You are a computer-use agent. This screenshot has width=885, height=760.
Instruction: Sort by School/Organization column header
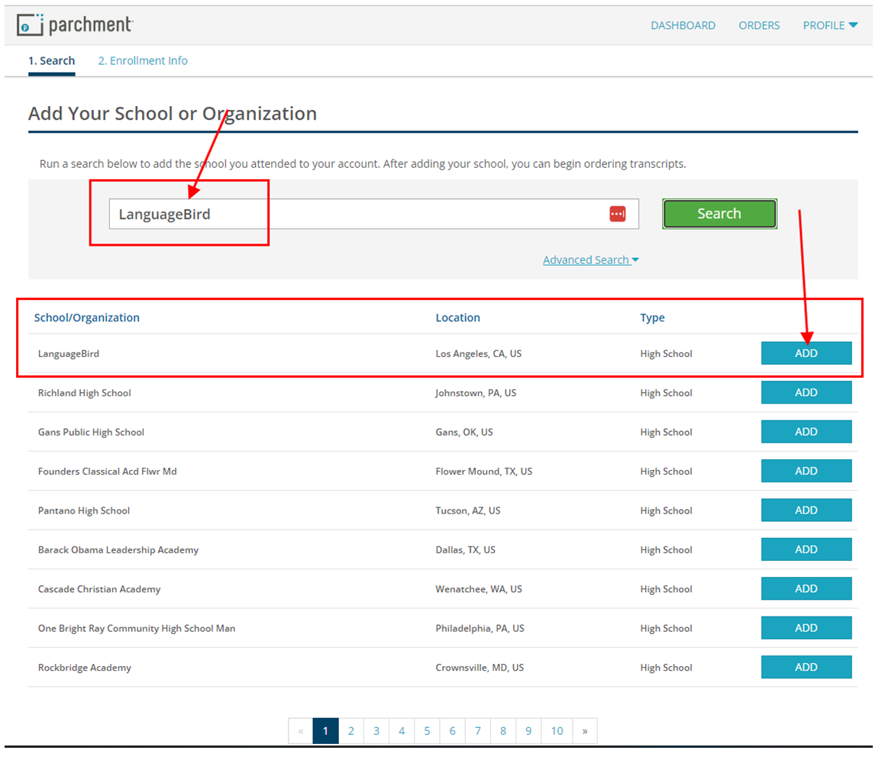[x=87, y=317]
